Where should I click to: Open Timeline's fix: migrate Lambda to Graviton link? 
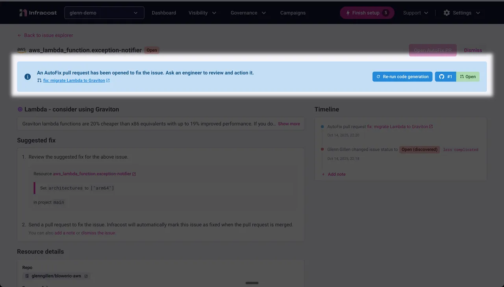coord(397,126)
